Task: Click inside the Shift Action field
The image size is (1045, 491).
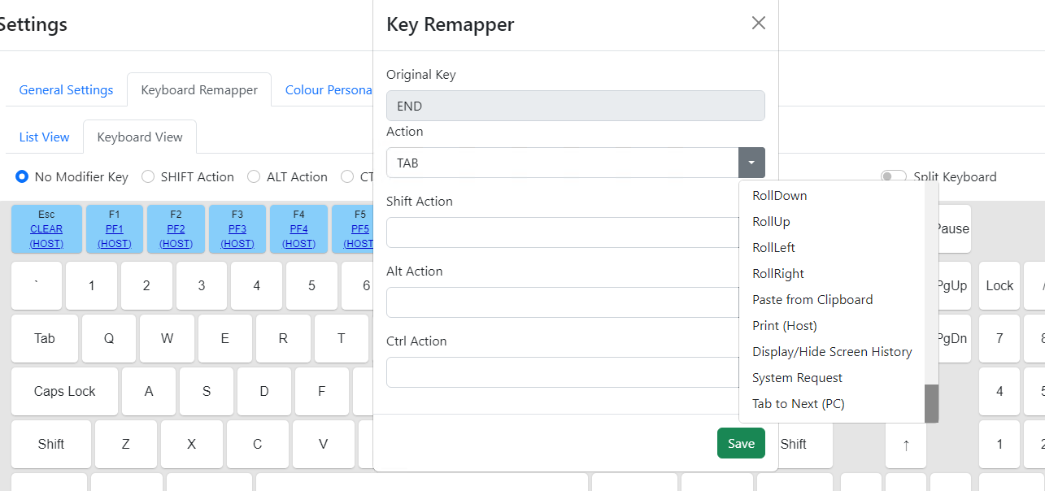Action: click(x=569, y=232)
